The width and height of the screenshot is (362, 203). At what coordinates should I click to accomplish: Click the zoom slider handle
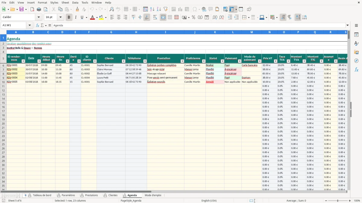pyautogui.click(x=338, y=201)
